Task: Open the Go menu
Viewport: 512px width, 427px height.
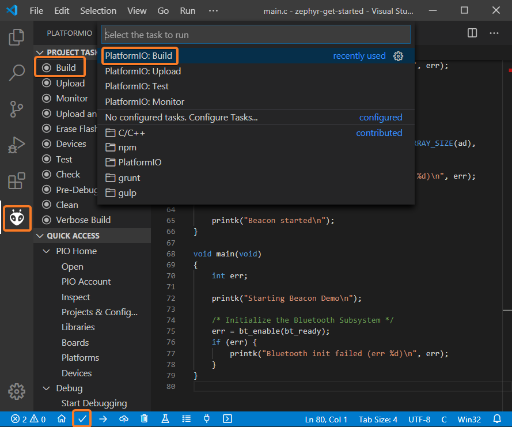Action: tap(163, 11)
